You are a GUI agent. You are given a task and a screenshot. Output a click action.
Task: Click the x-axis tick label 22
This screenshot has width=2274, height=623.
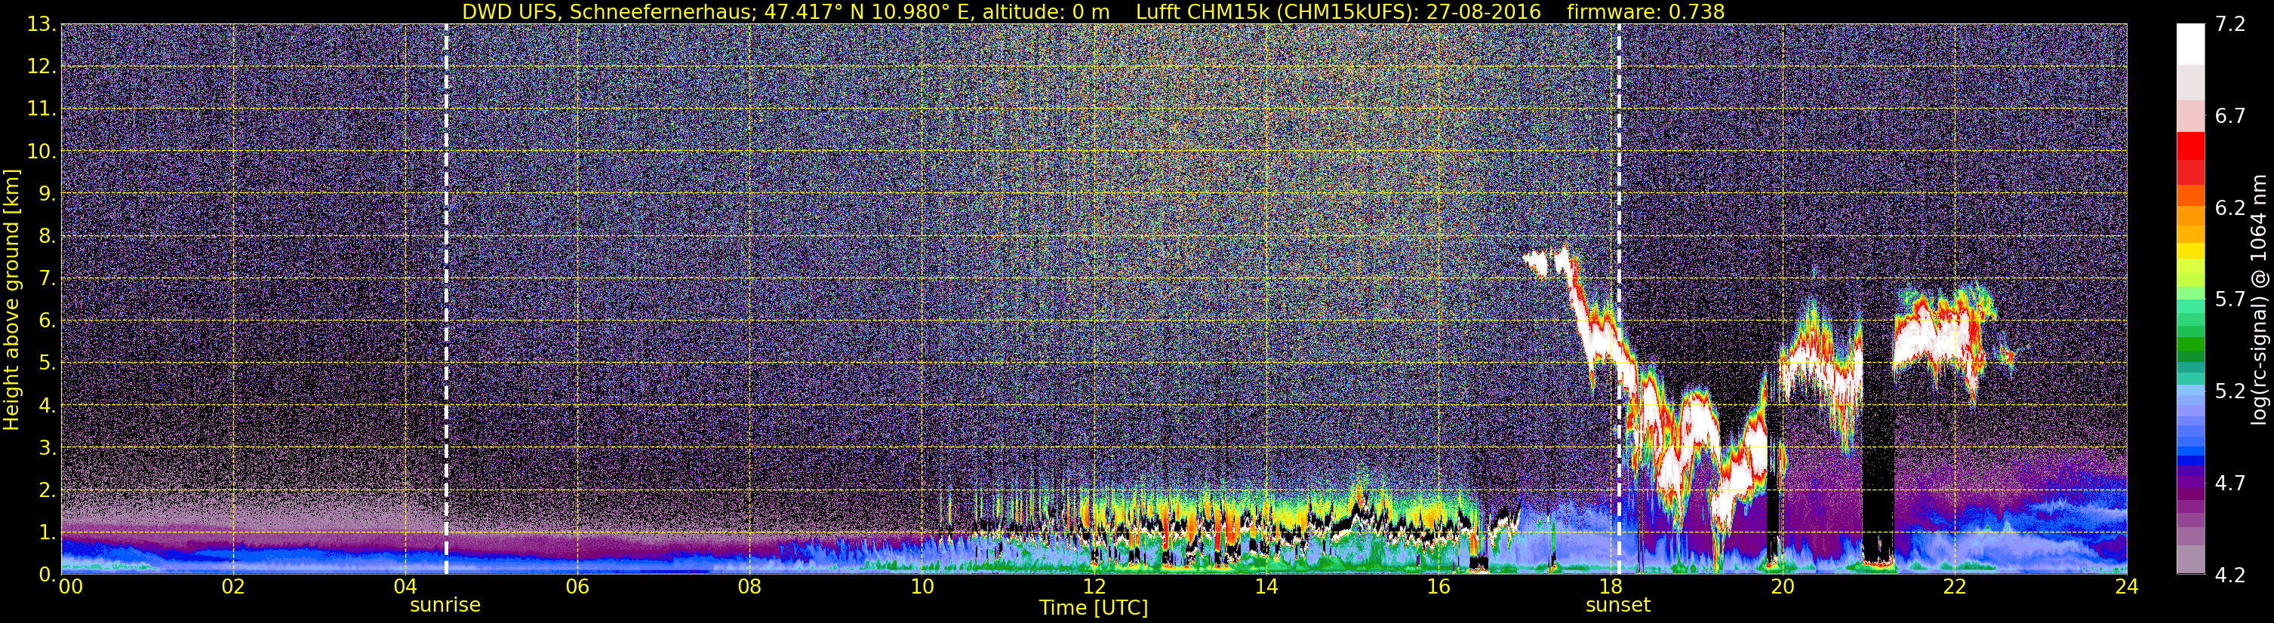[1955, 588]
